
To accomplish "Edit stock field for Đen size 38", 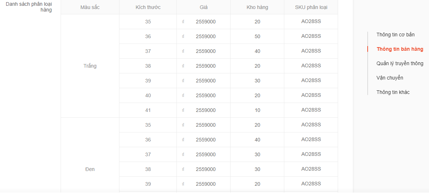I will [x=257, y=169].
